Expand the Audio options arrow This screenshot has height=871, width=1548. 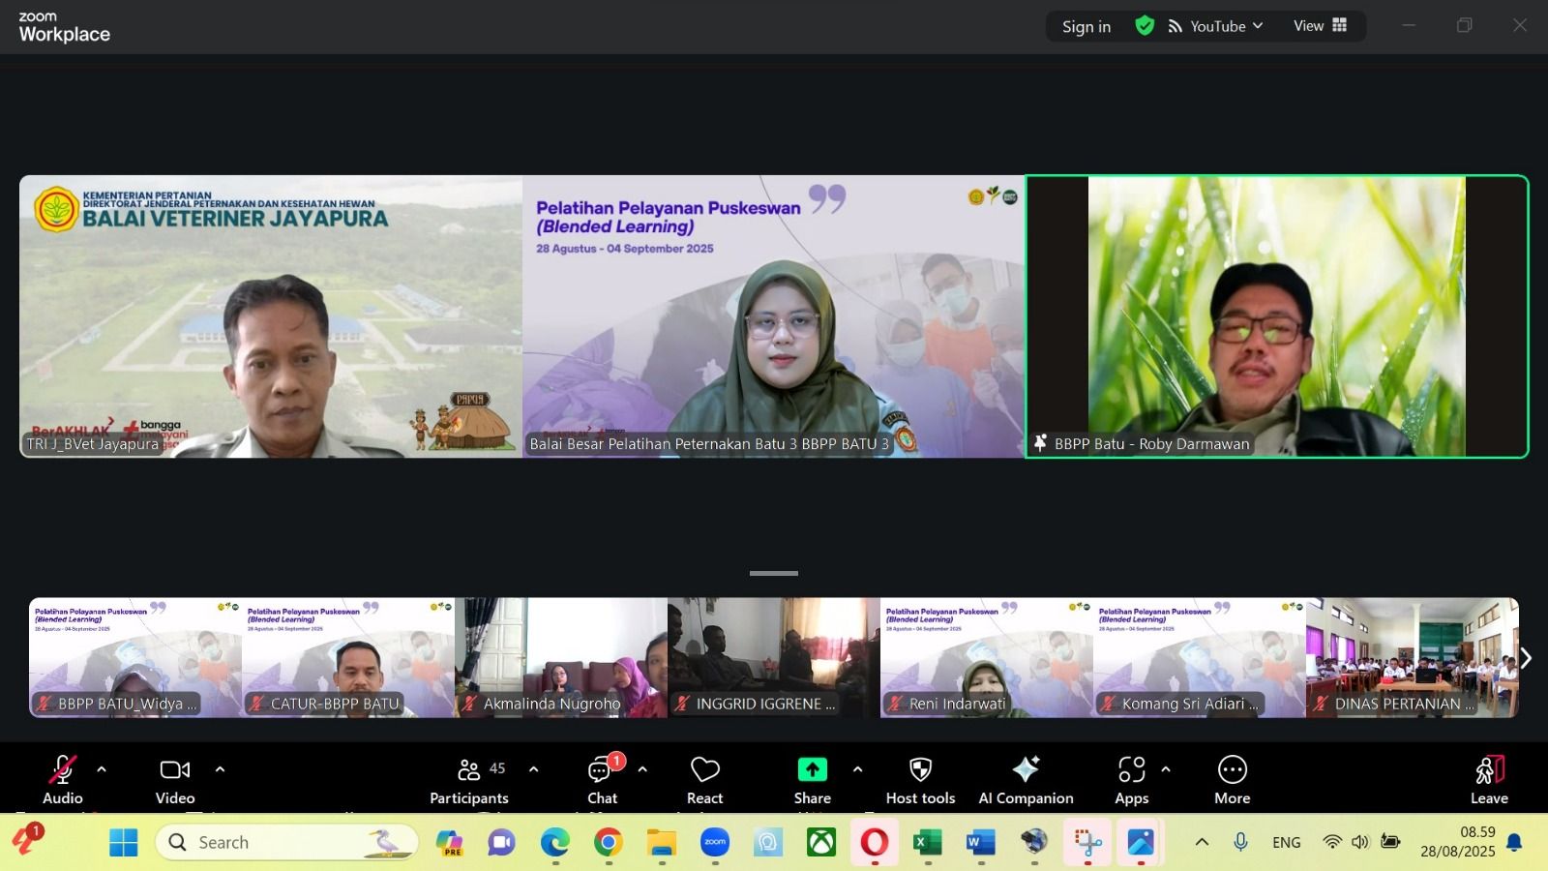102,769
